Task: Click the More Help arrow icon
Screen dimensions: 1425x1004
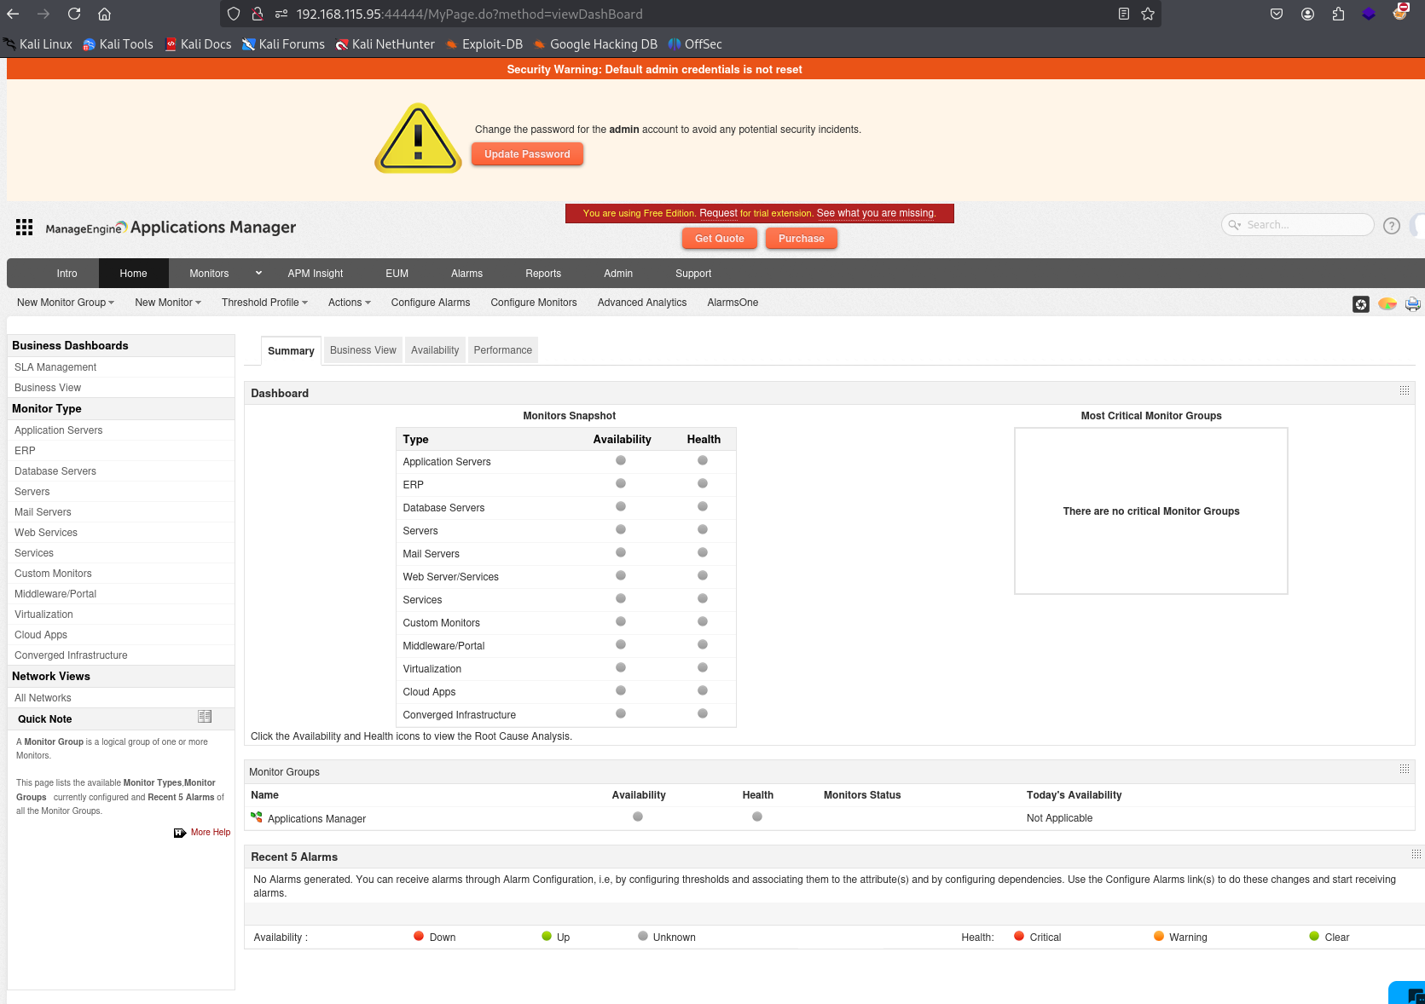Action: [x=180, y=833]
